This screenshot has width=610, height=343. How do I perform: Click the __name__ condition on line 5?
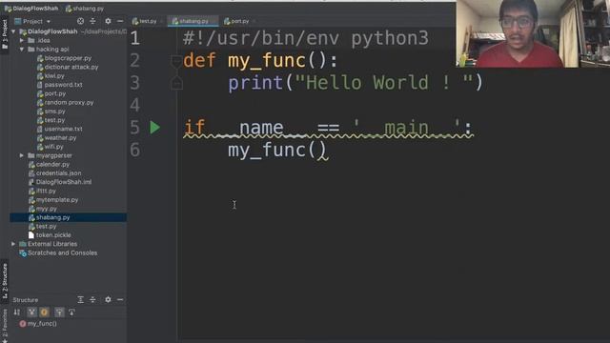[x=328, y=128]
